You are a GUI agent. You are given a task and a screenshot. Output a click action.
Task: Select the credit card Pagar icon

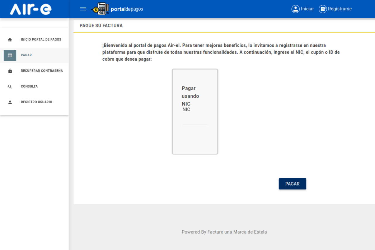click(x=10, y=55)
